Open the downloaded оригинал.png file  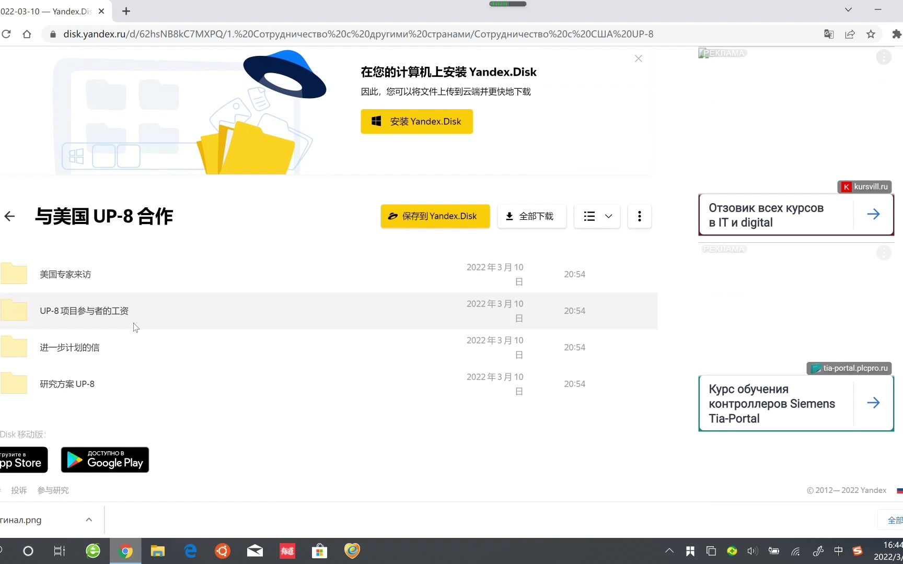tap(21, 520)
